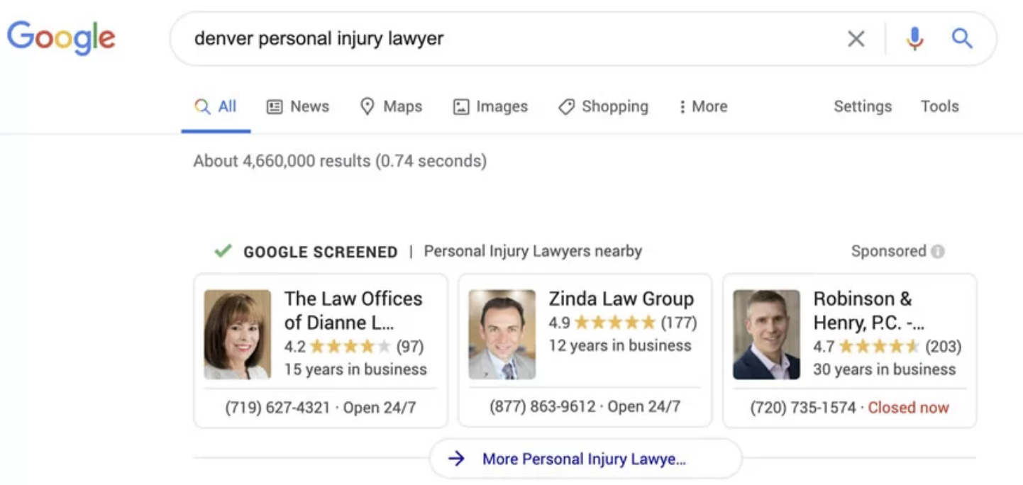The height and width of the screenshot is (485, 1023).
Task: Open the Settings dropdown
Action: click(862, 106)
